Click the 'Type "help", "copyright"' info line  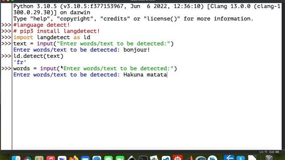point(133,19)
